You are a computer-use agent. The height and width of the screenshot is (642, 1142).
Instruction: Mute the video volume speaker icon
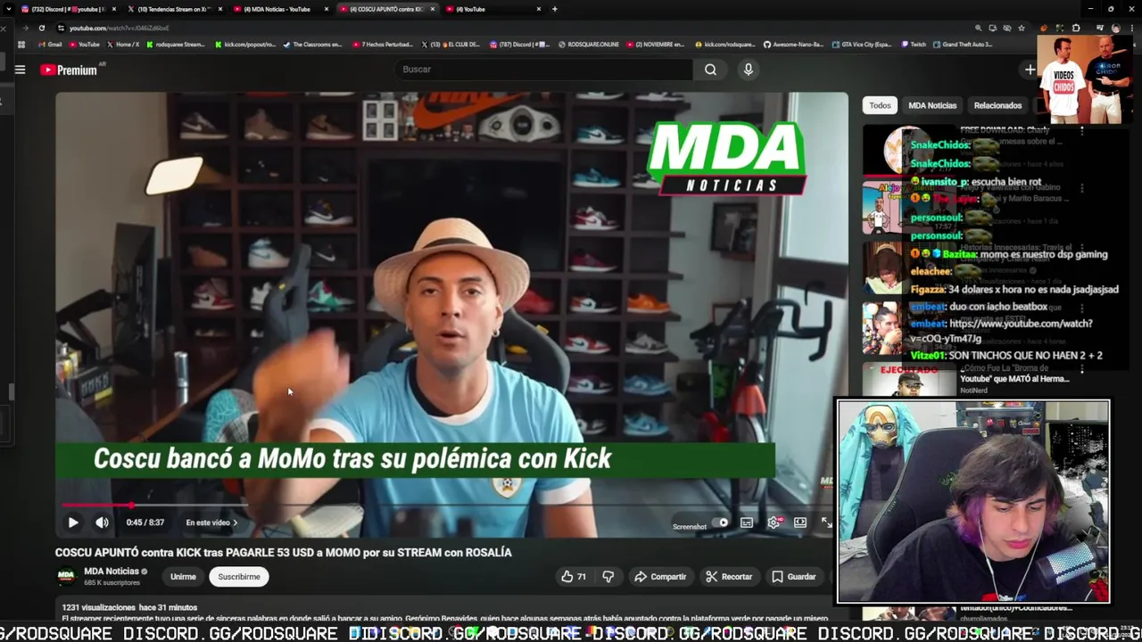(102, 523)
